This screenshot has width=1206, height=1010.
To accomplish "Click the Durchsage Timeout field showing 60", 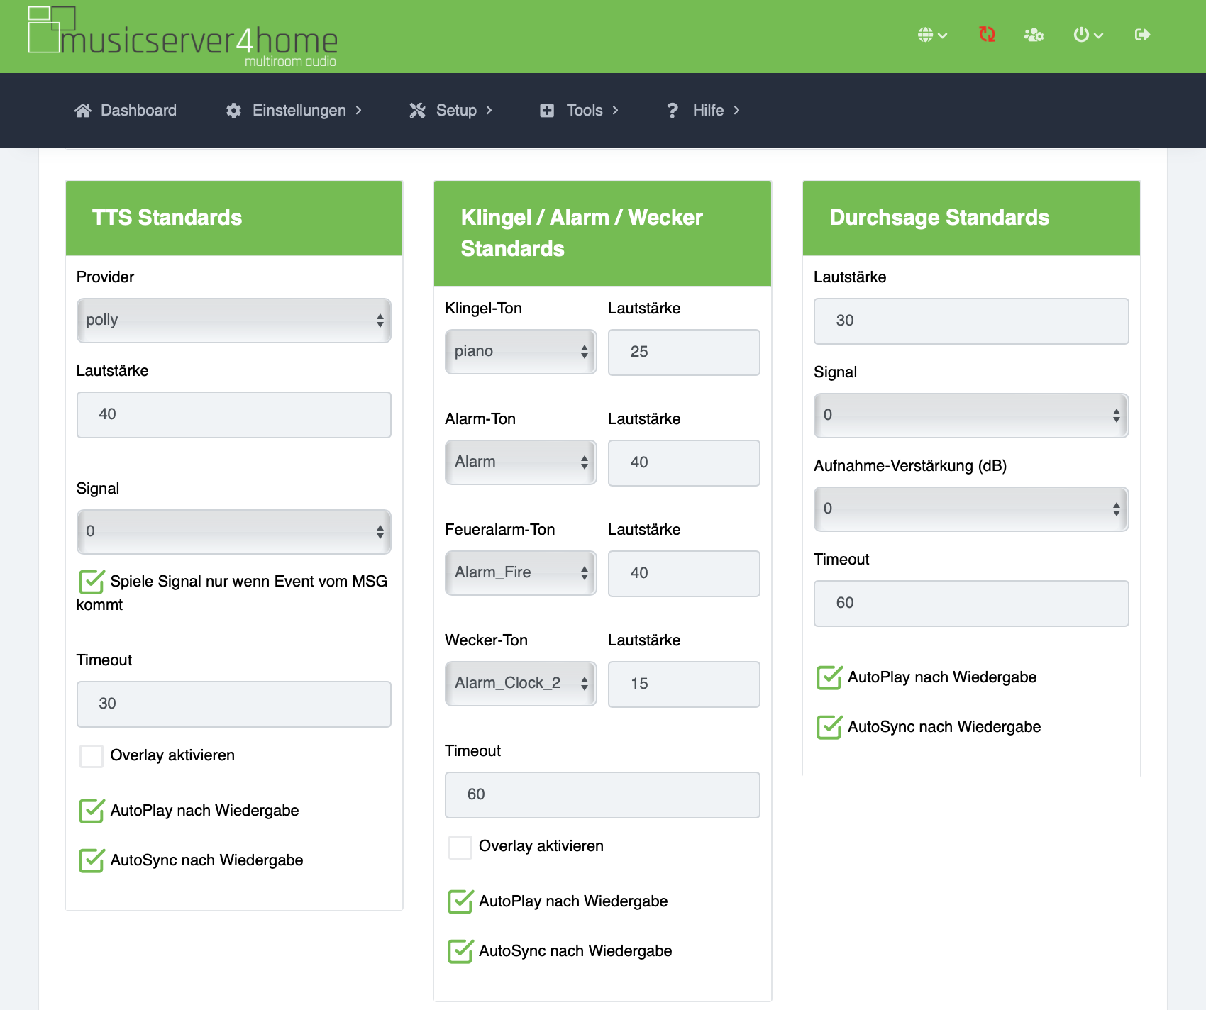I will 970,604.
